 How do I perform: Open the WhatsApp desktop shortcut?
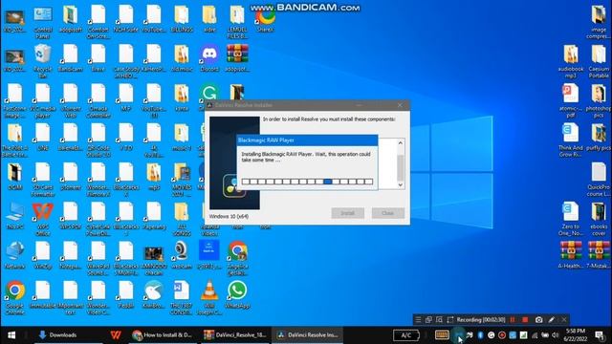[237, 294]
